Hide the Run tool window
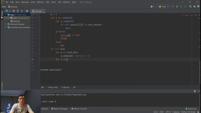 coord(199,91)
